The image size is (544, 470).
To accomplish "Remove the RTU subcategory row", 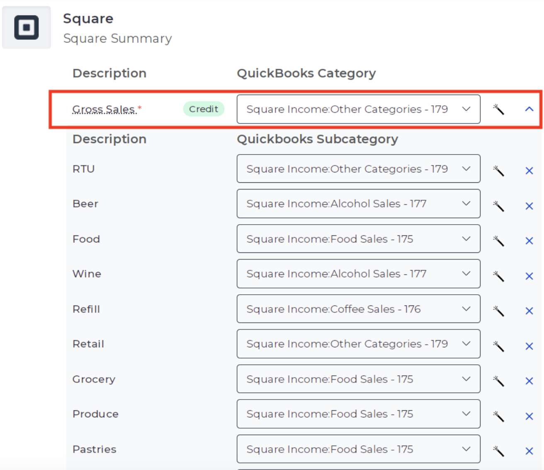I will [x=529, y=171].
